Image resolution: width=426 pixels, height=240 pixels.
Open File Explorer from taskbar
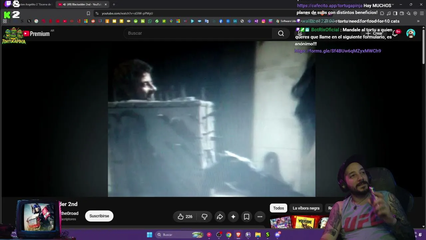(x=258, y=235)
